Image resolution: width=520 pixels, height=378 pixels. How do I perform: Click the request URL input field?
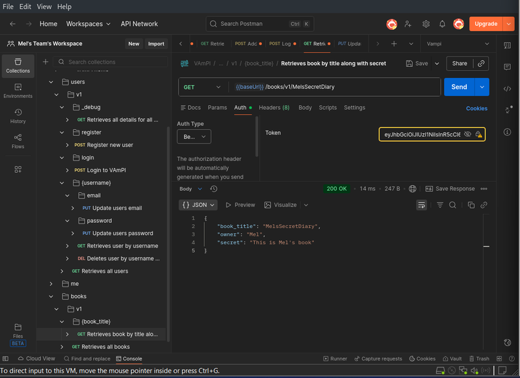(331, 87)
